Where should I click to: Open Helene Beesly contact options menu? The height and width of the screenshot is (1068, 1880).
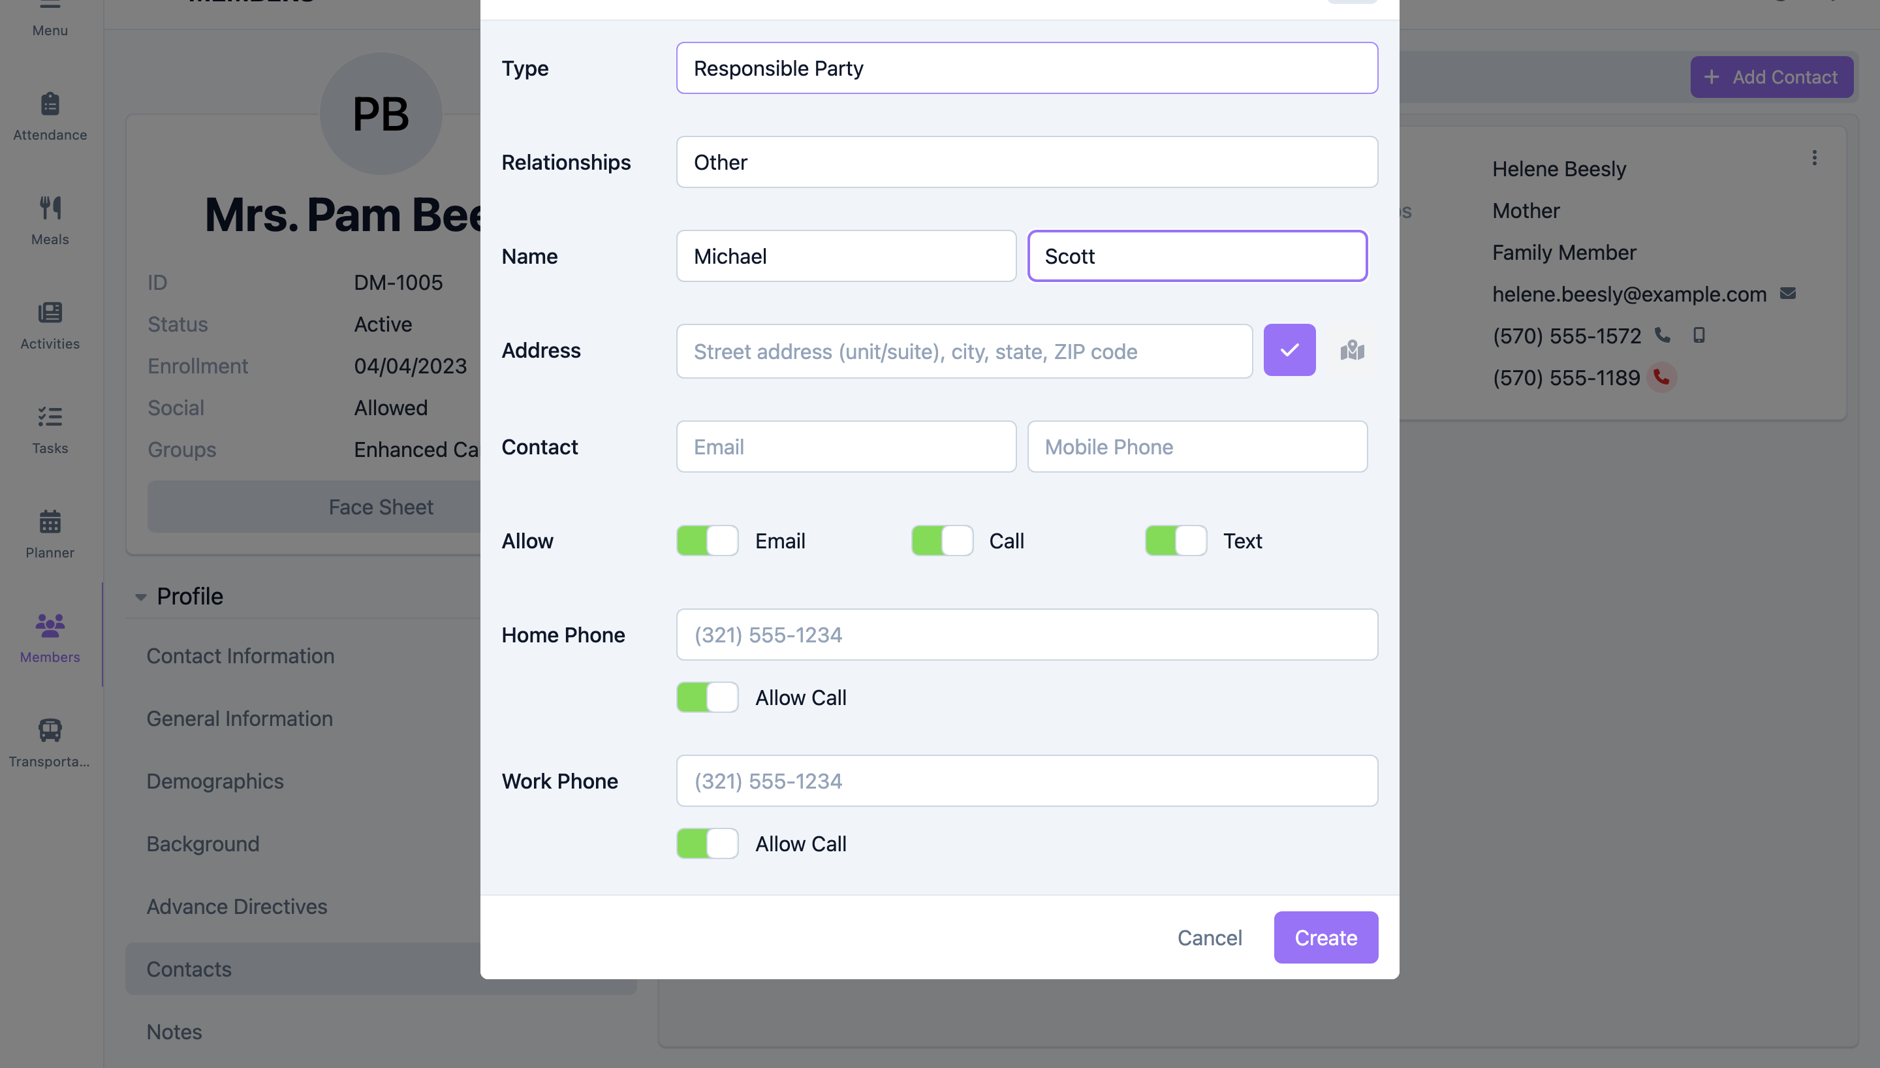pos(1814,159)
